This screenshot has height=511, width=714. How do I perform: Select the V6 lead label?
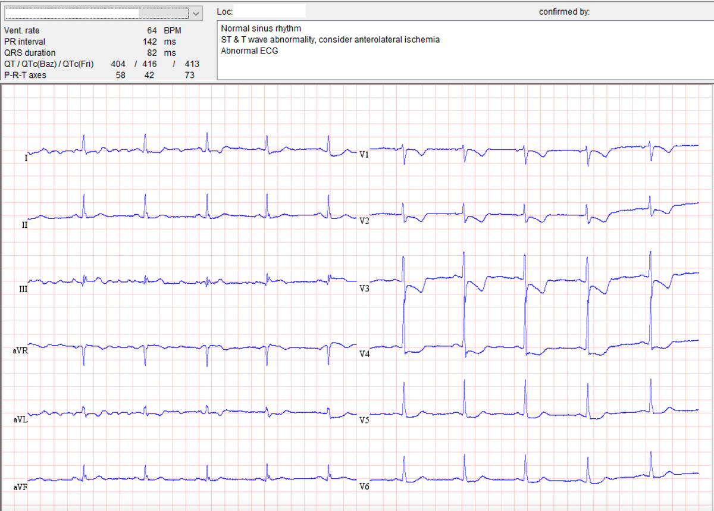click(x=365, y=486)
